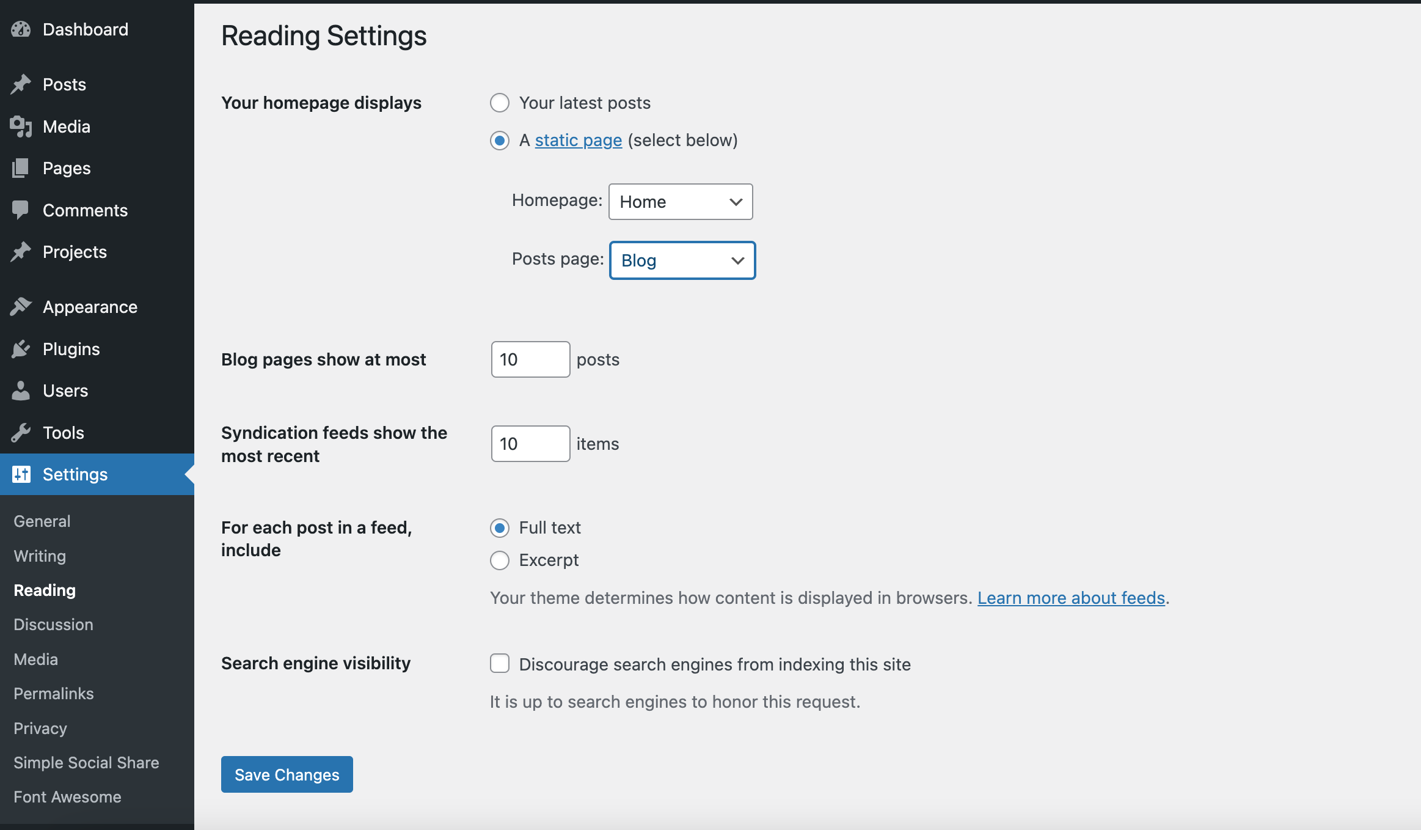
Task: Go to Posts in the admin menu
Action: [x=97, y=84]
